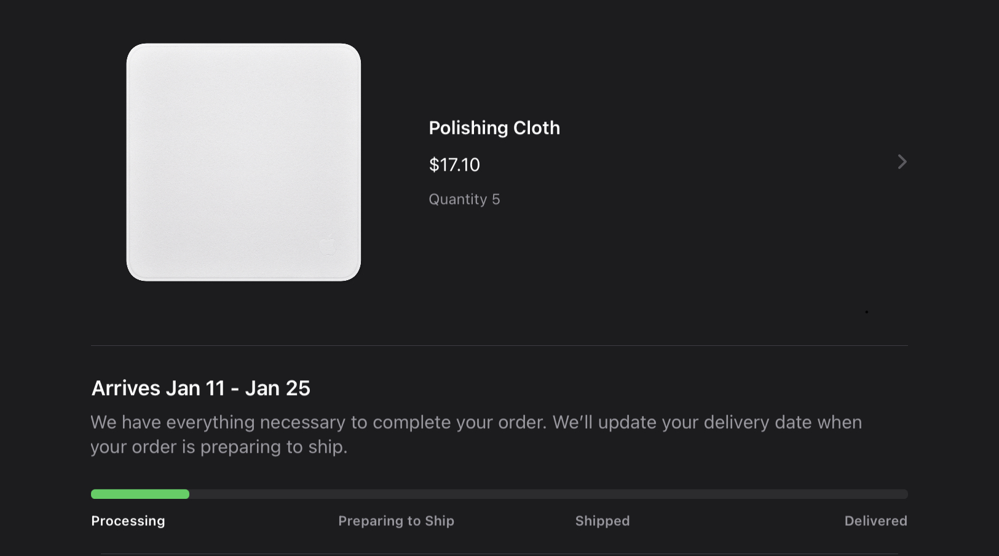The width and height of the screenshot is (999, 556).
Task: Click the 'your order is preparing to ship' line
Action: tap(219, 447)
